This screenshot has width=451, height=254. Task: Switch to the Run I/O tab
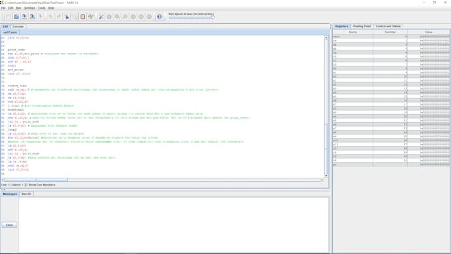[26, 194]
